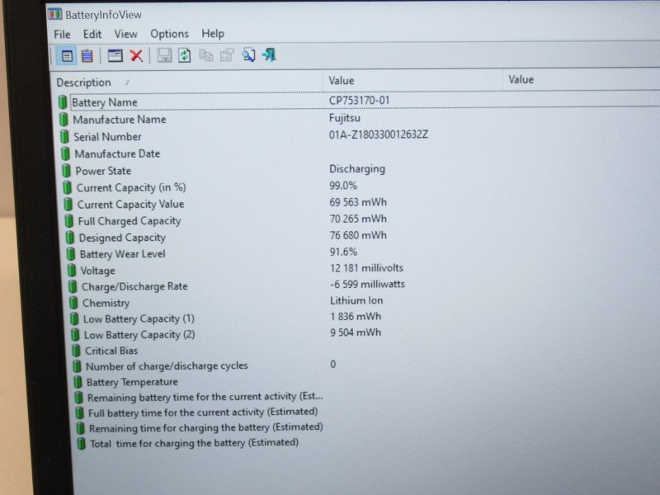Select the Manufacture Date row label
This screenshot has height=495, width=660.
(117, 153)
